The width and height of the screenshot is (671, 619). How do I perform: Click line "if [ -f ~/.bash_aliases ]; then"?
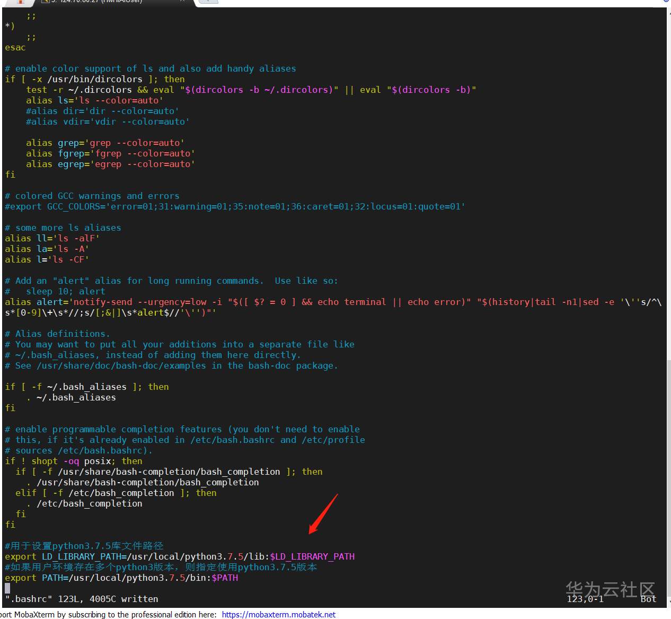coord(87,387)
